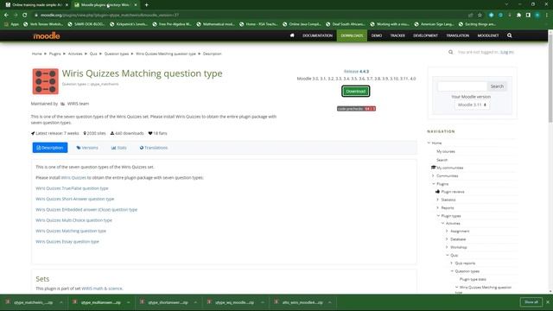Click Show all downloads button
The image size is (553, 311).
click(531, 302)
